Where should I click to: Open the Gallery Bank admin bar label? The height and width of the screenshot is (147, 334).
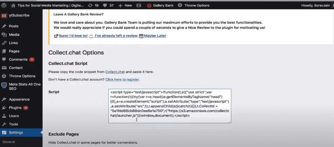(x=163, y=6)
